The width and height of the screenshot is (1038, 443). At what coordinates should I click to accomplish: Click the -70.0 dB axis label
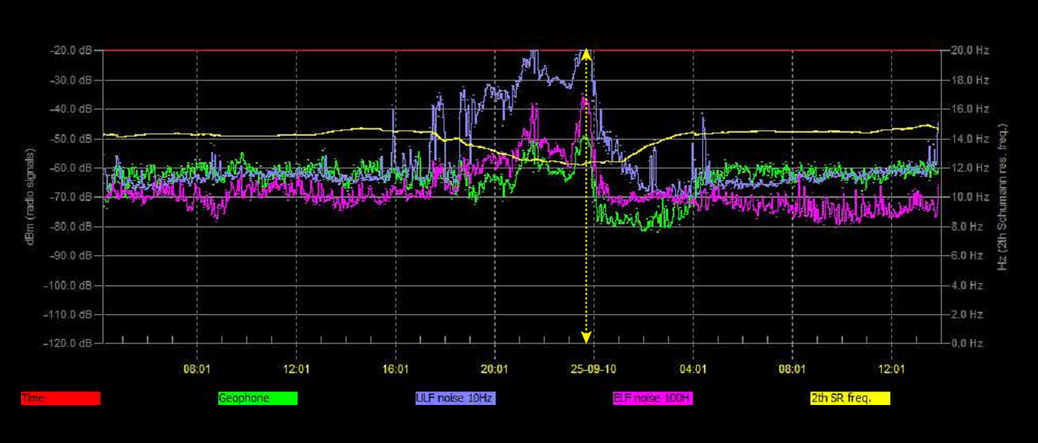coord(75,197)
